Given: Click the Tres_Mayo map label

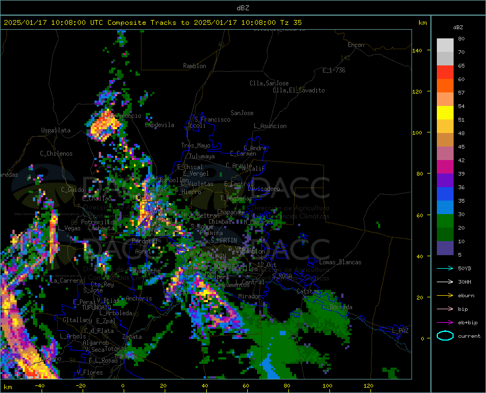Looking at the screenshot, I should click(195, 145).
